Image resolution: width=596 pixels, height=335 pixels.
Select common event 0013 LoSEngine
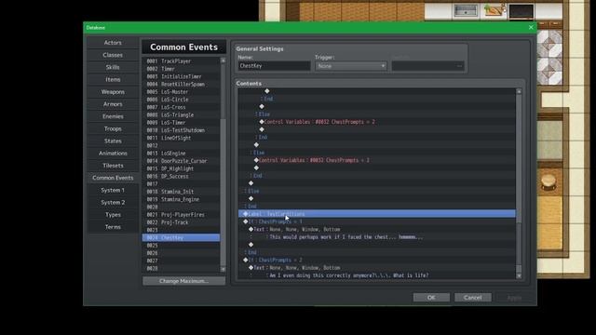[181, 153]
